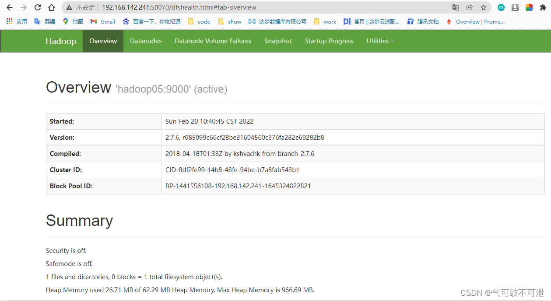
Task: Click the Overview 'hadoop05:9000' heading
Action: click(137, 88)
